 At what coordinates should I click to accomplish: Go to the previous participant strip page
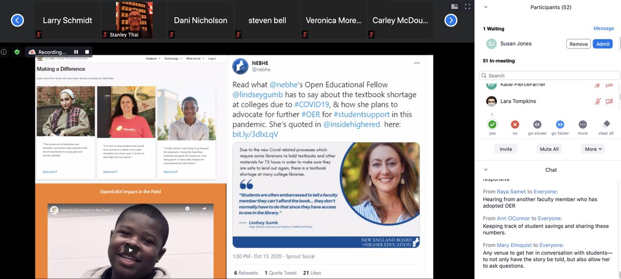tap(17, 20)
